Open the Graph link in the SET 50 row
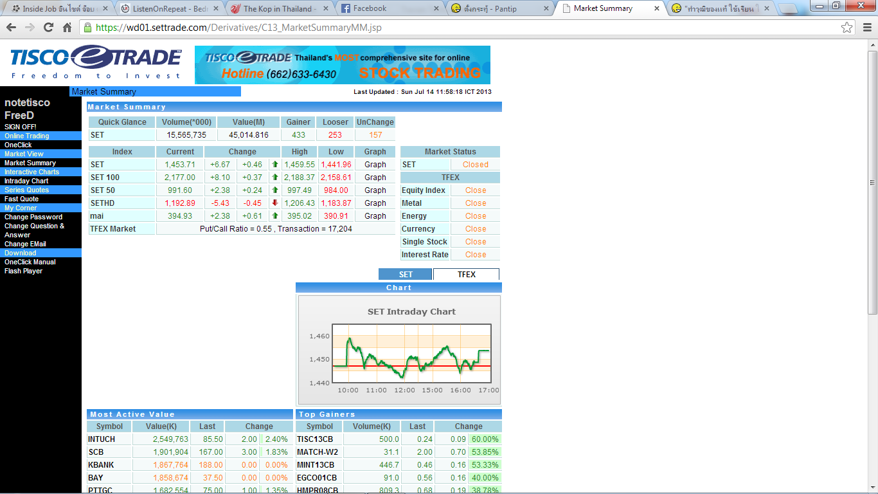 [375, 190]
